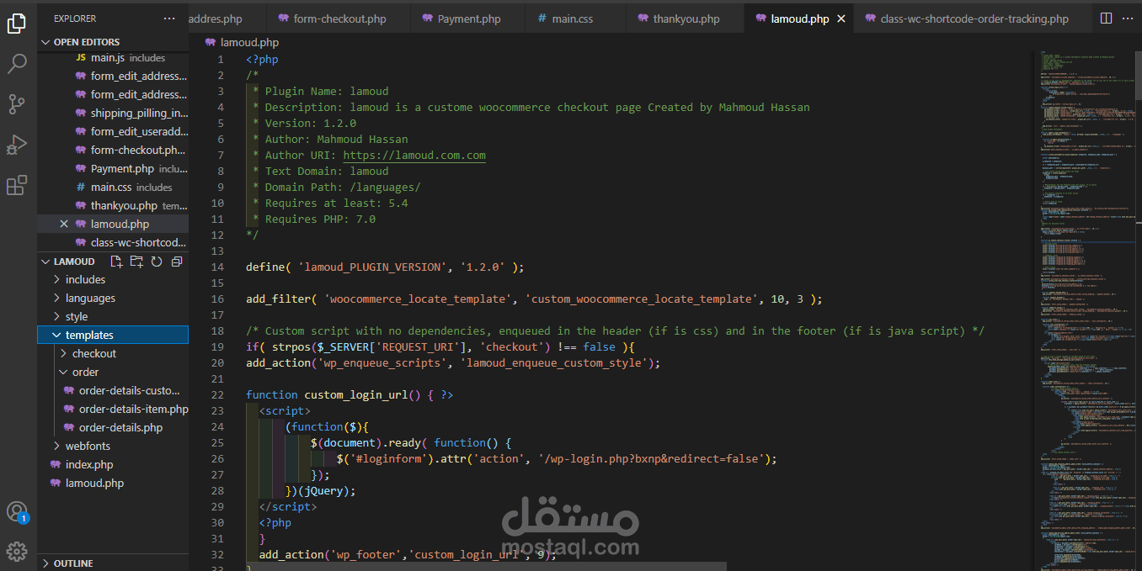Open the Source Control view
Viewport: 1142px width, 571px height.
(x=17, y=104)
